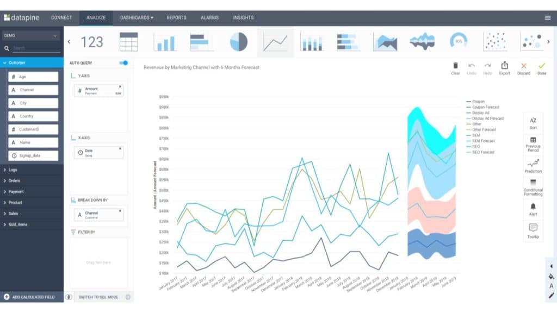Switch to the pie chart type
557x313 pixels.
239,42
